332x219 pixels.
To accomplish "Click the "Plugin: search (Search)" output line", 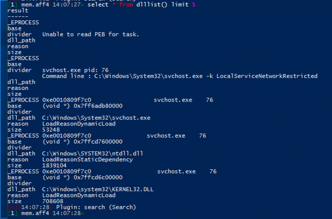I will 96,207.
